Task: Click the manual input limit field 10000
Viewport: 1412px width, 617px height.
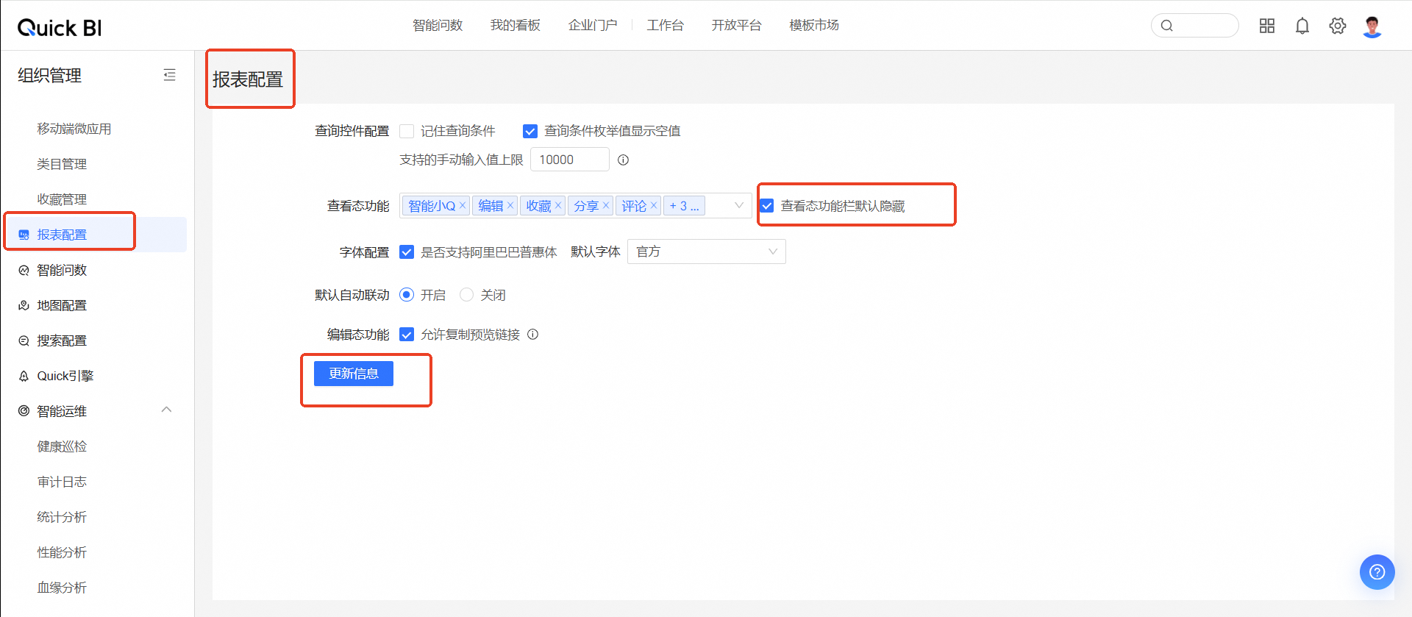Action: click(x=569, y=160)
